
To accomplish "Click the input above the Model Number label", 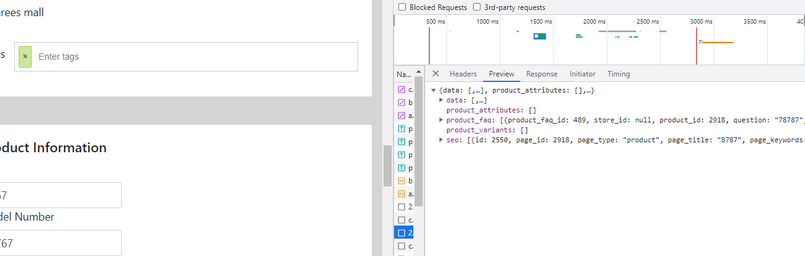I will [60, 195].
